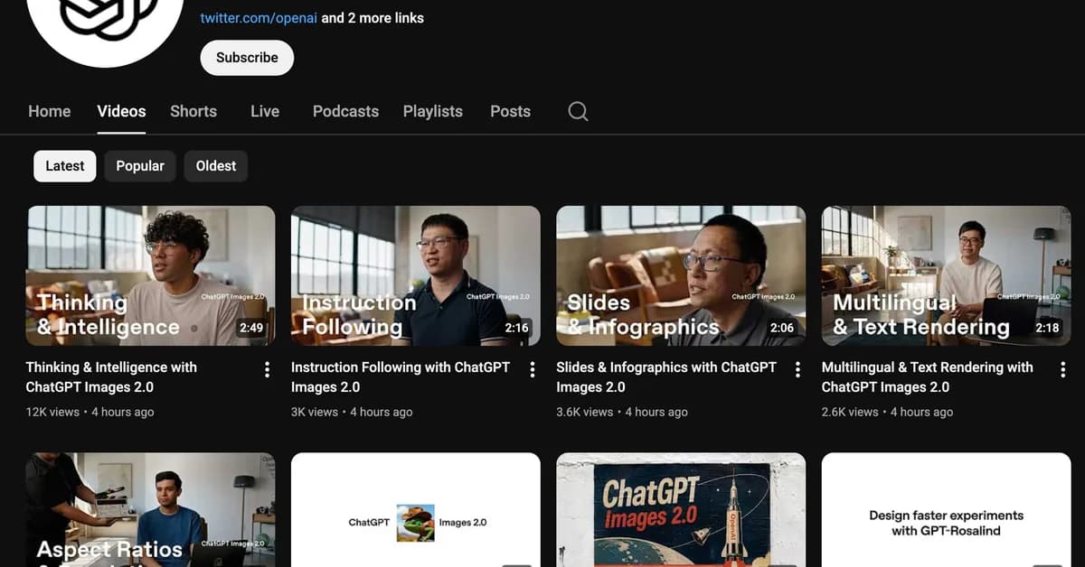The width and height of the screenshot is (1085, 567).
Task: Open three-dot menu for Multilingual & Text Rendering video
Action: pyautogui.click(x=1062, y=369)
